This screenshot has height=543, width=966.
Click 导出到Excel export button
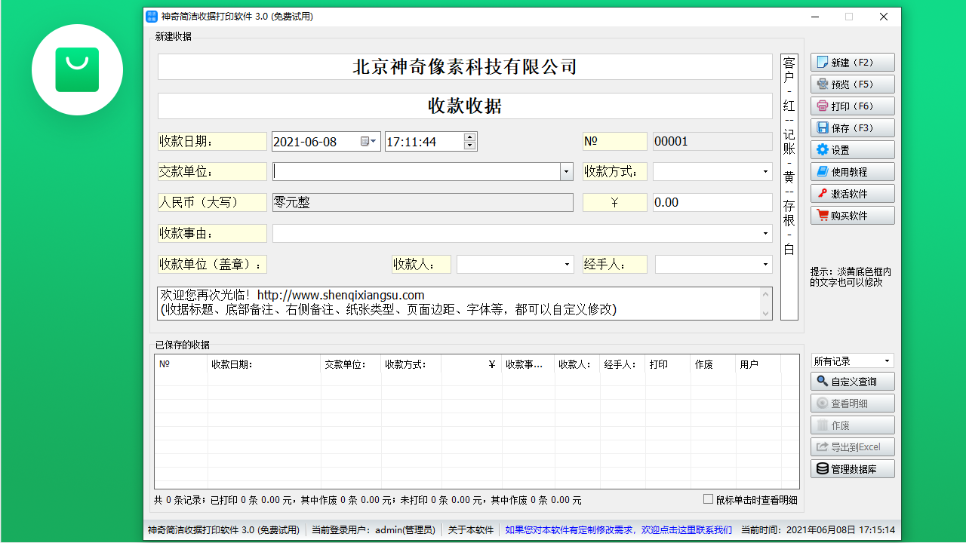pos(853,447)
